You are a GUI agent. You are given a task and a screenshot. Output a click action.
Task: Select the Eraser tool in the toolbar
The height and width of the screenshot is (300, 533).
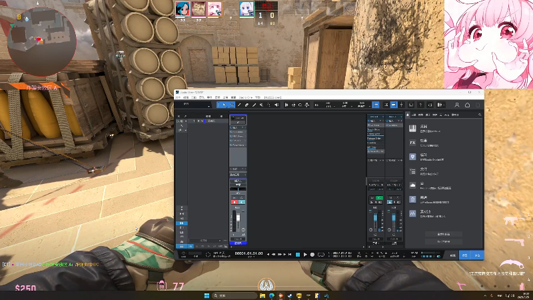[x=247, y=105]
